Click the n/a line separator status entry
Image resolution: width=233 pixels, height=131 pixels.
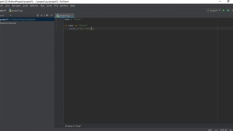(216, 130)
